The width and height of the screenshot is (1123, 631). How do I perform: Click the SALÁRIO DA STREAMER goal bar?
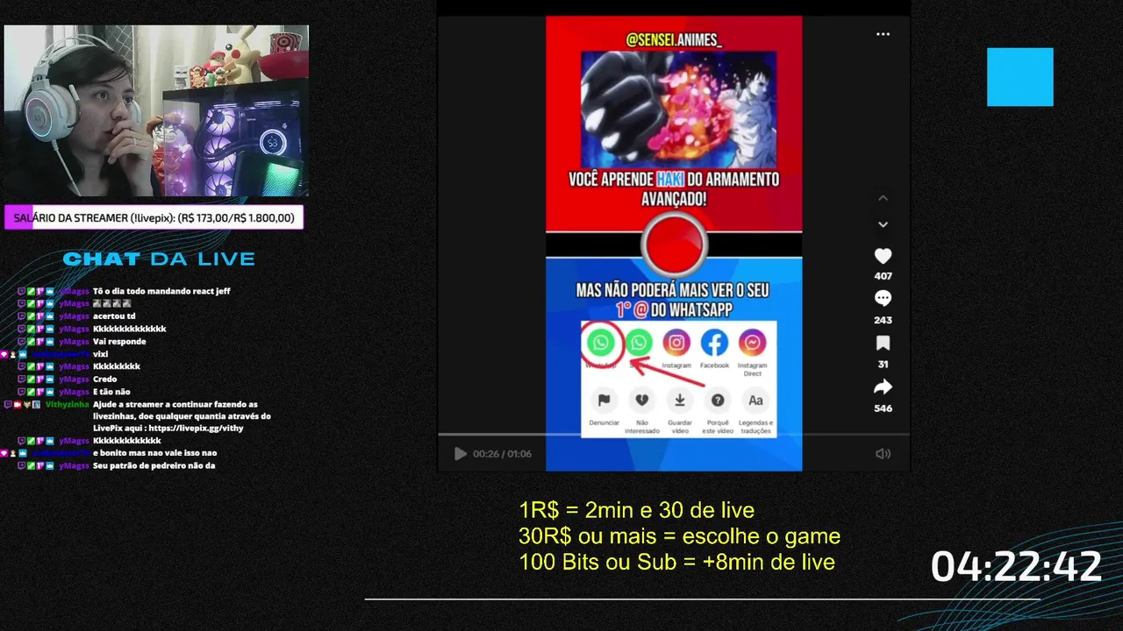click(154, 217)
